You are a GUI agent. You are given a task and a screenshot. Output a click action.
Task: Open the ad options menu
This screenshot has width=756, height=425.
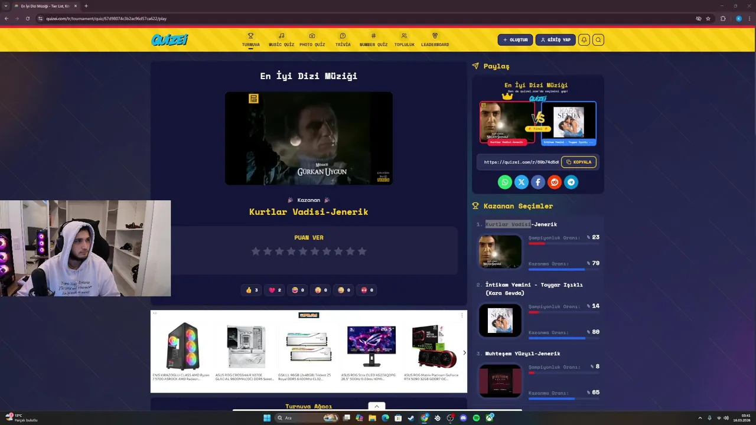click(462, 315)
